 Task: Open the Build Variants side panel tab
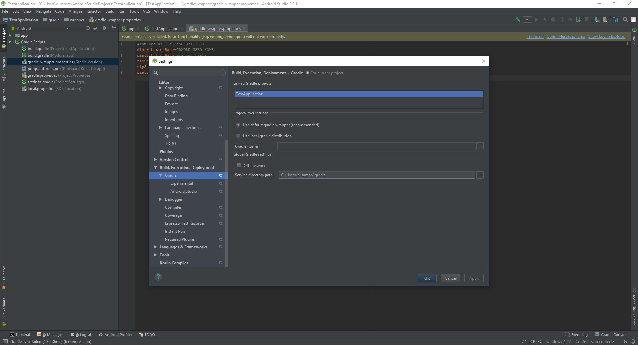coord(4,312)
